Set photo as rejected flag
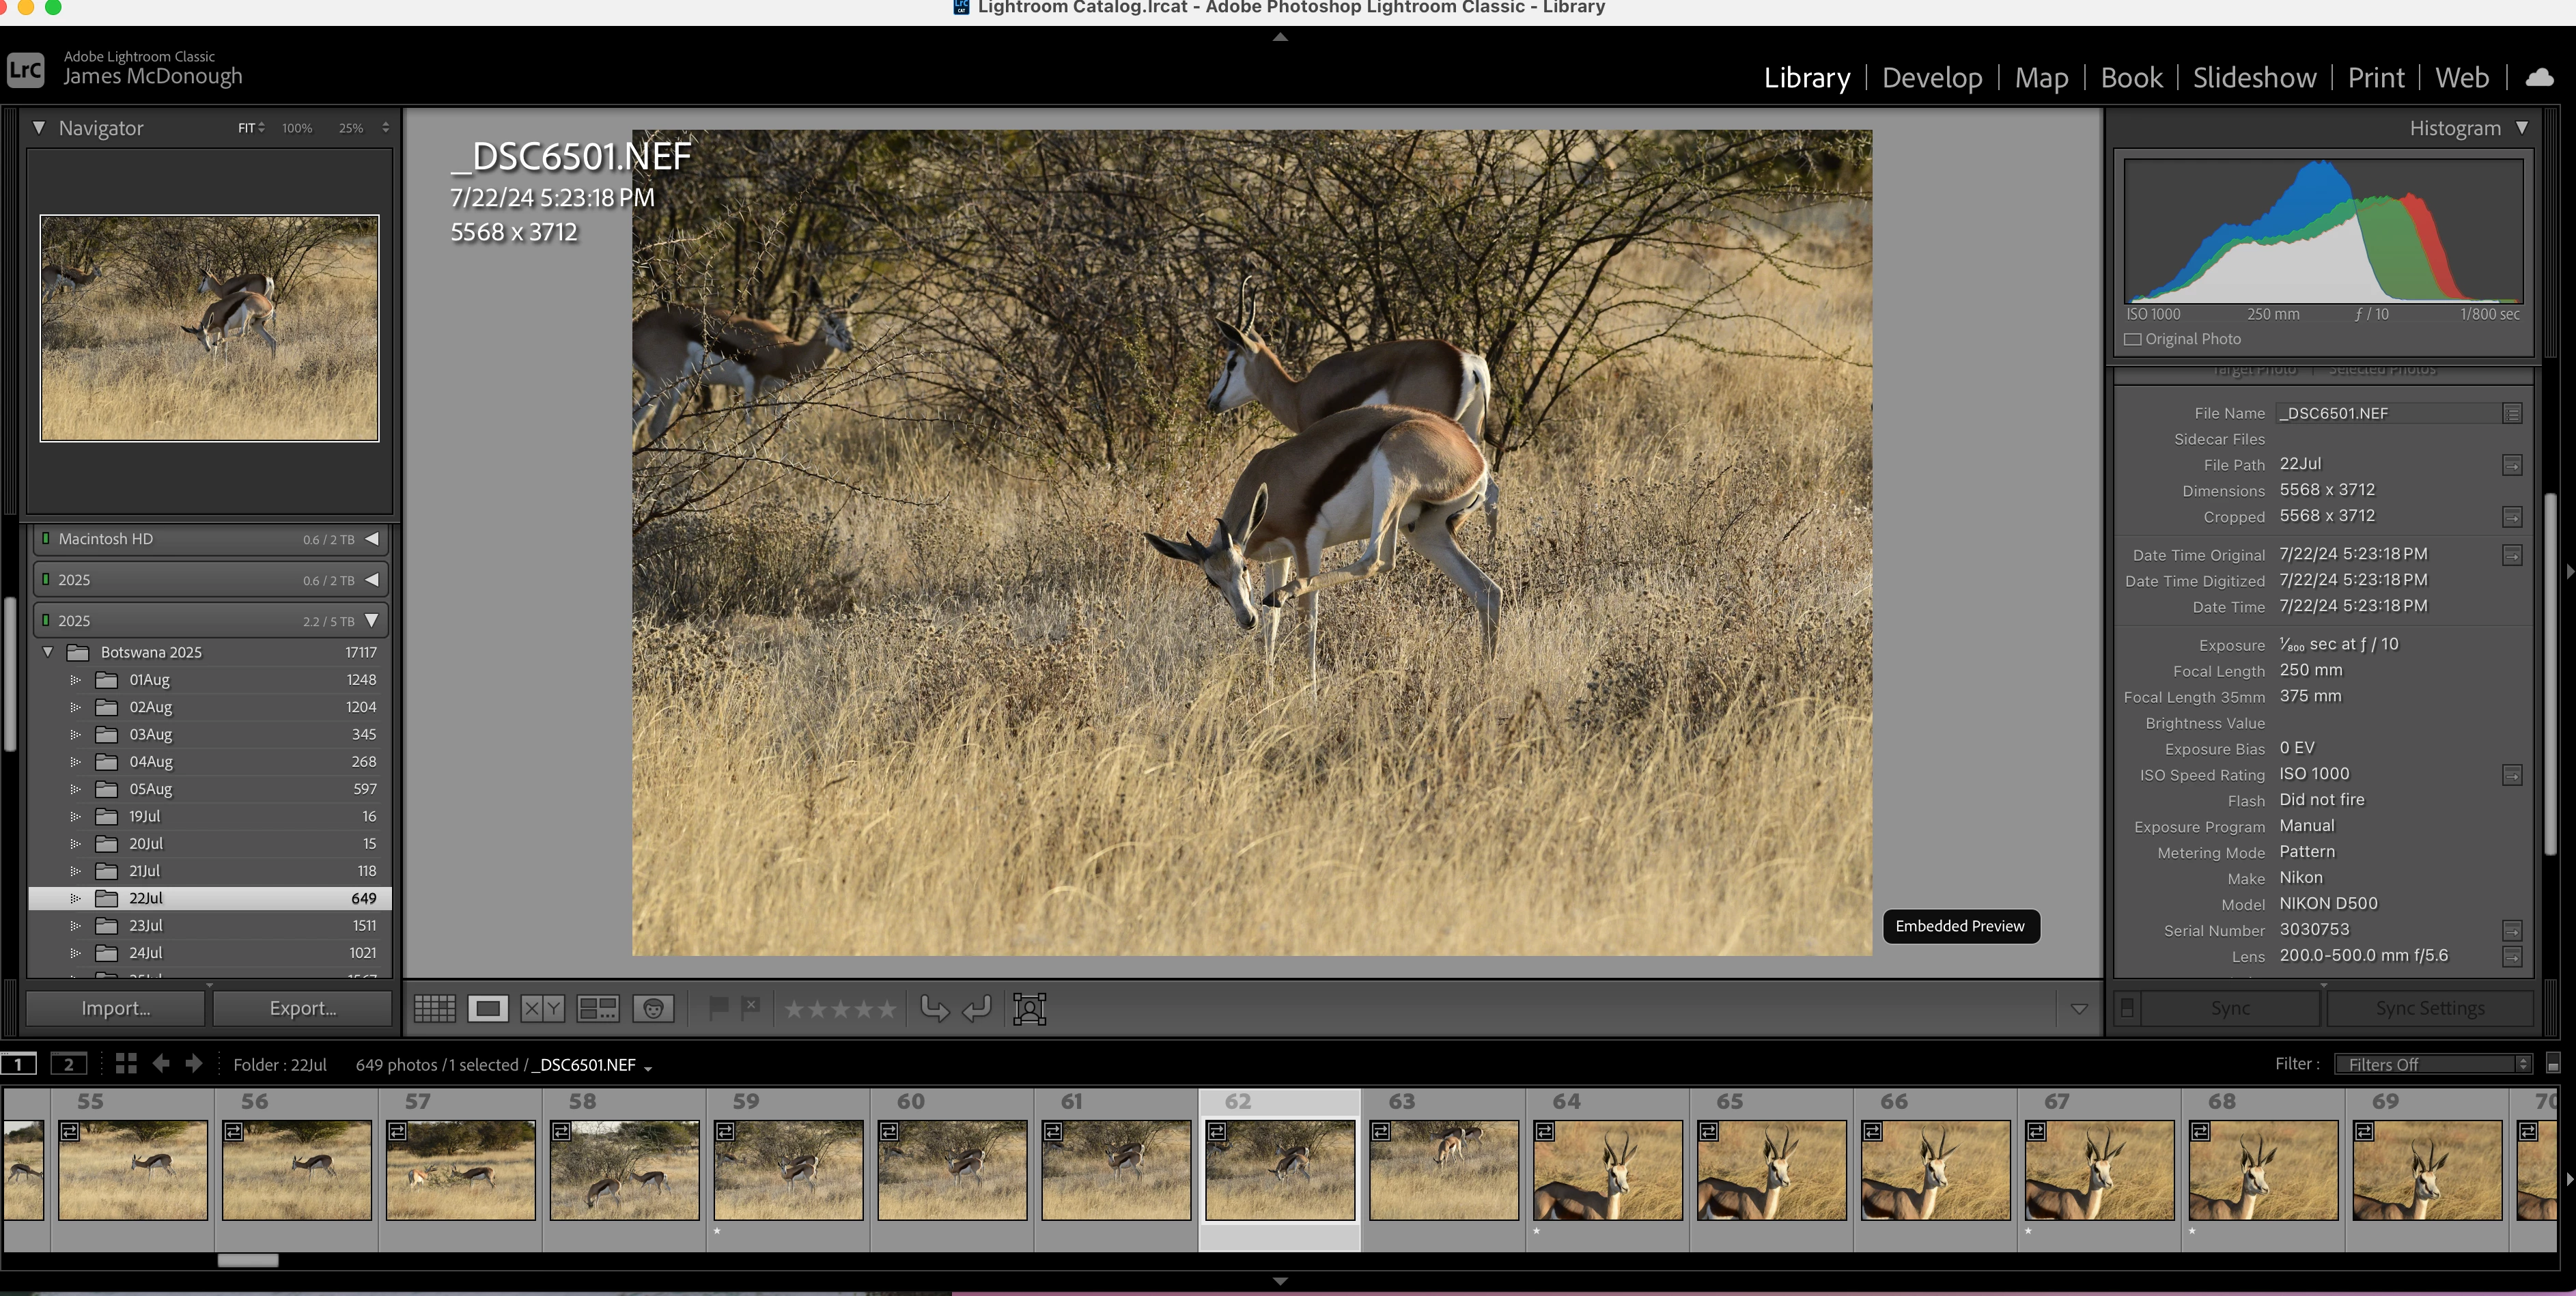This screenshot has width=2576, height=1296. (x=751, y=1007)
